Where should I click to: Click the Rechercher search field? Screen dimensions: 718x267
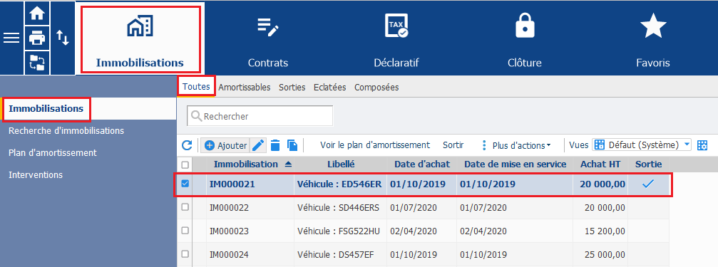point(260,116)
